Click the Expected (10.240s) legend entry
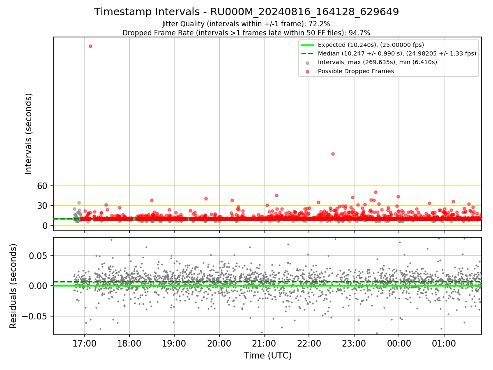The width and height of the screenshot is (493, 370). point(371,45)
